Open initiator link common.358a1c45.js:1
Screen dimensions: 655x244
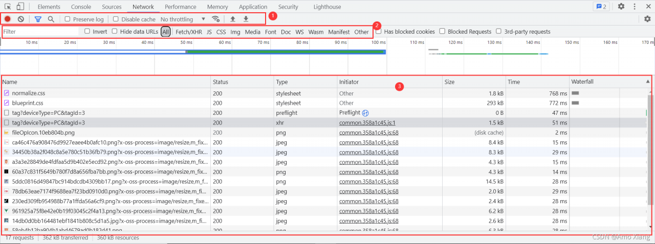367,123
